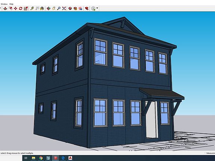Open the 3D Warehouse icon
This screenshot has width=215, height=161.
pos(70,9)
